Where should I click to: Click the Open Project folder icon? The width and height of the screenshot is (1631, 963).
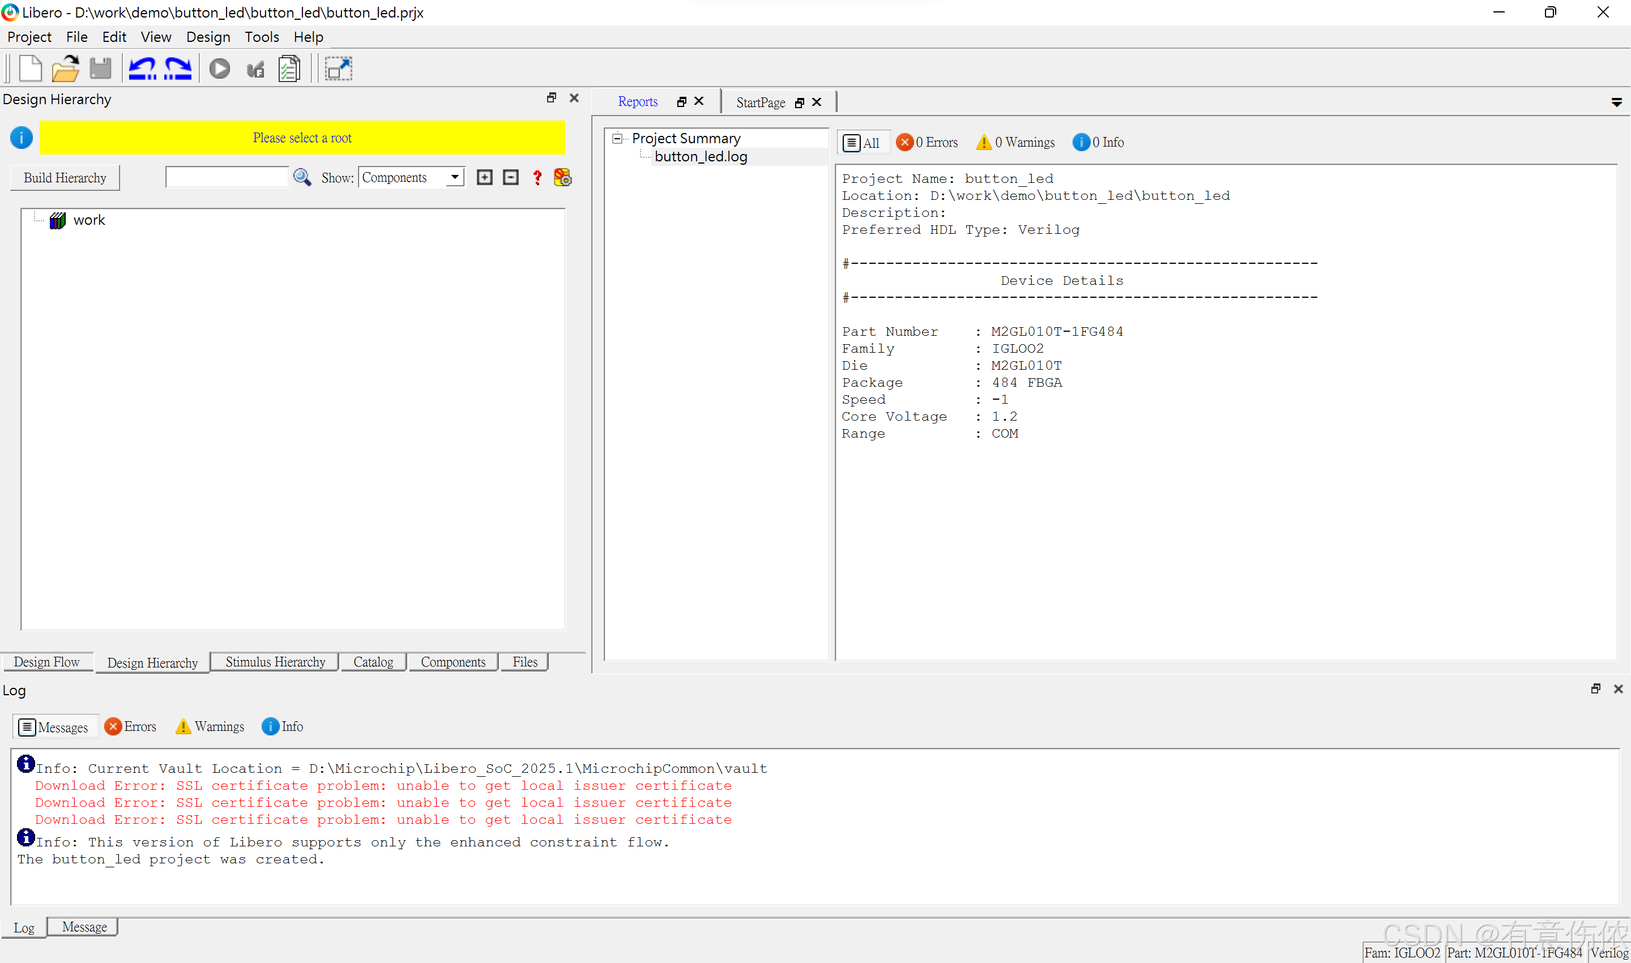click(x=65, y=69)
